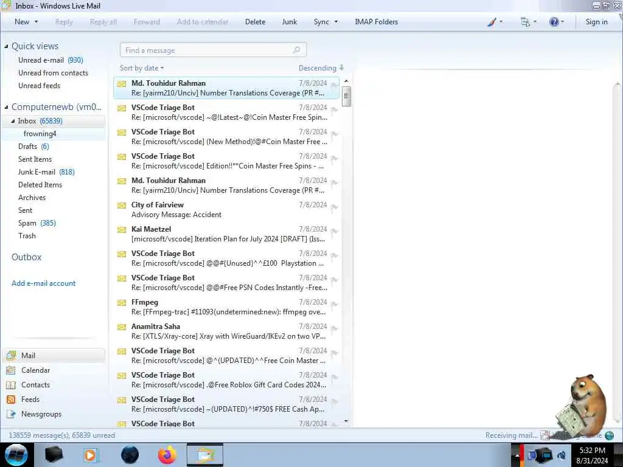
Task: Open the Contacts book icon
Action: tap(11, 385)
